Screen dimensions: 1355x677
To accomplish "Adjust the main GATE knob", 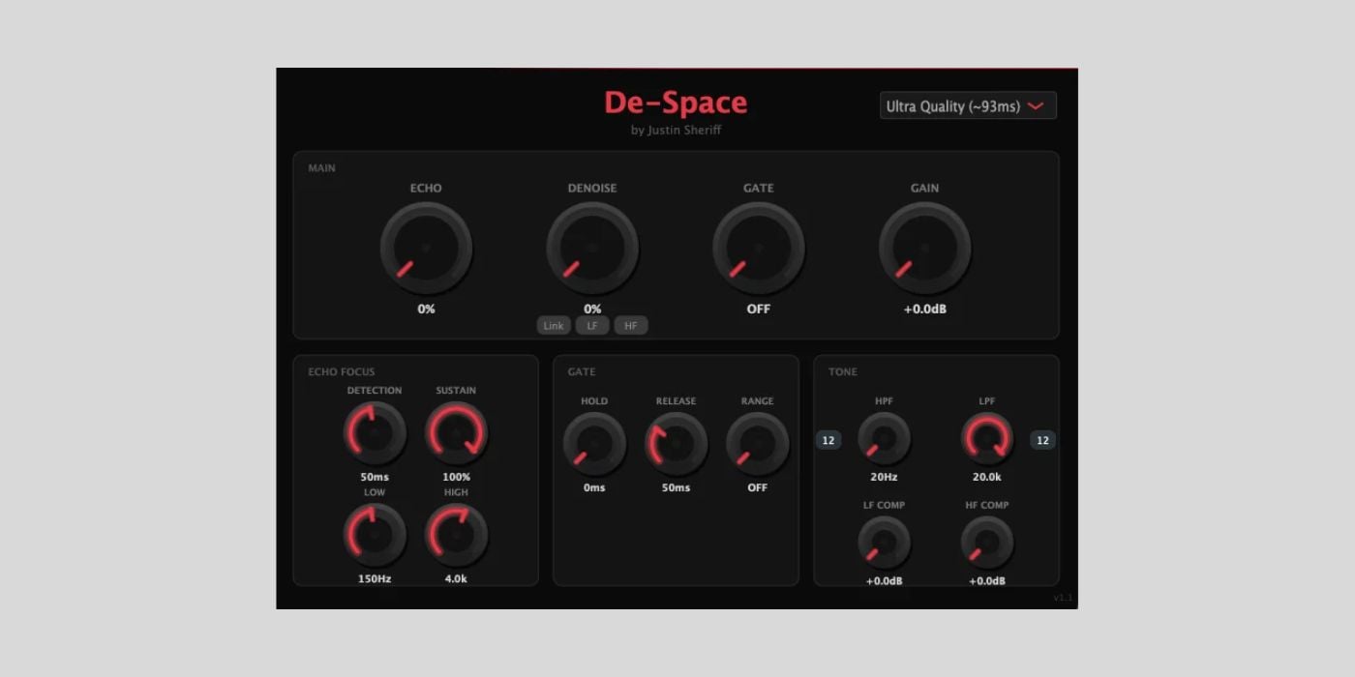I will click(x=759, y=248).
